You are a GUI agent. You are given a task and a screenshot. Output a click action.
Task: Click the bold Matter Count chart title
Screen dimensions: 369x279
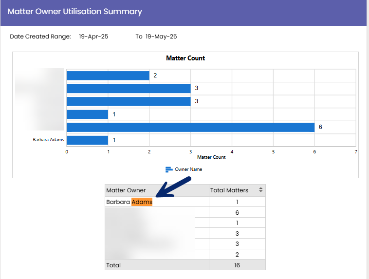click(185, 58)
